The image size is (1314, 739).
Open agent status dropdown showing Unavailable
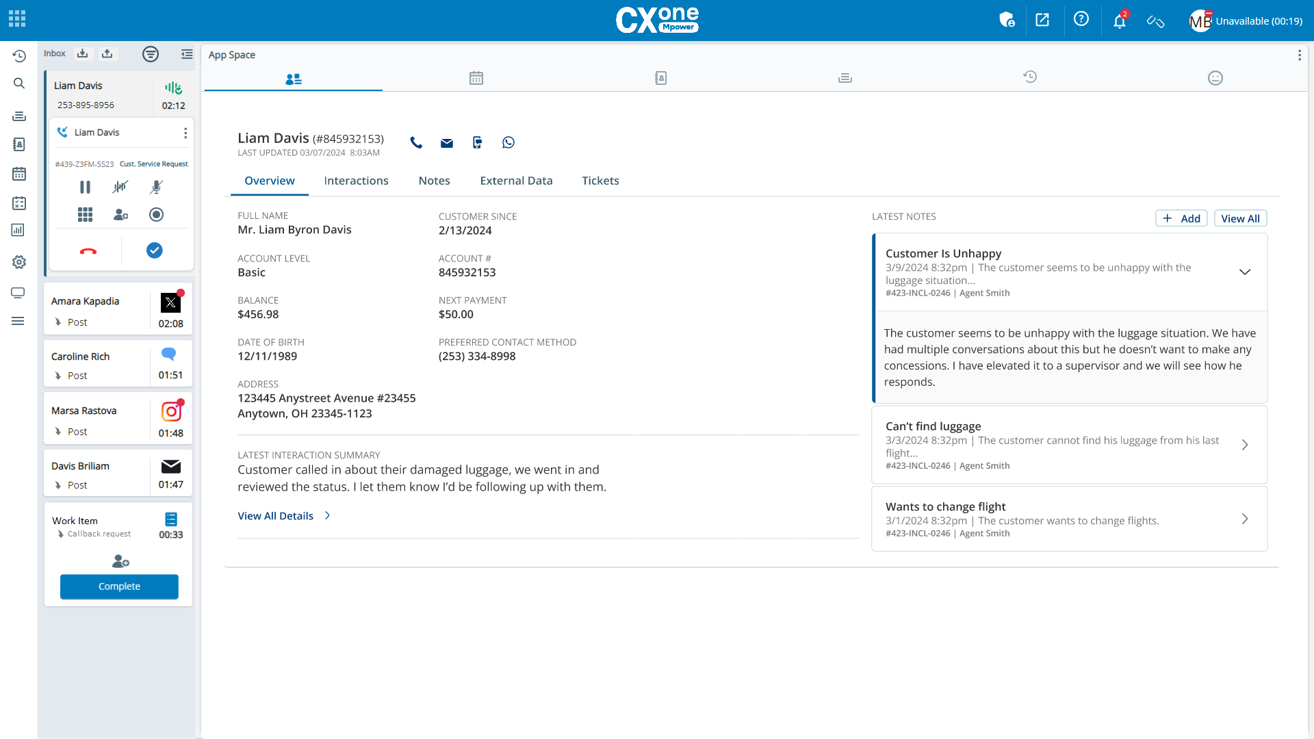(1258, 21)
